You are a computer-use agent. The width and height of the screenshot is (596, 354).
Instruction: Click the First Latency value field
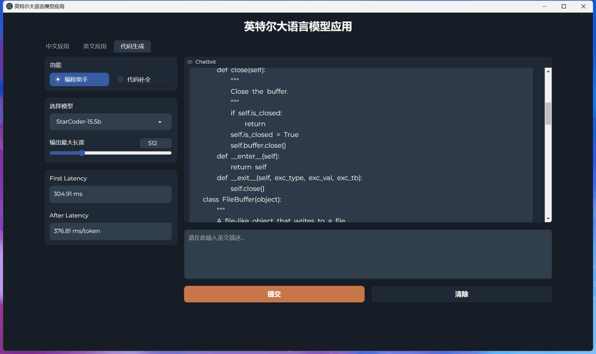pos(111,194)
